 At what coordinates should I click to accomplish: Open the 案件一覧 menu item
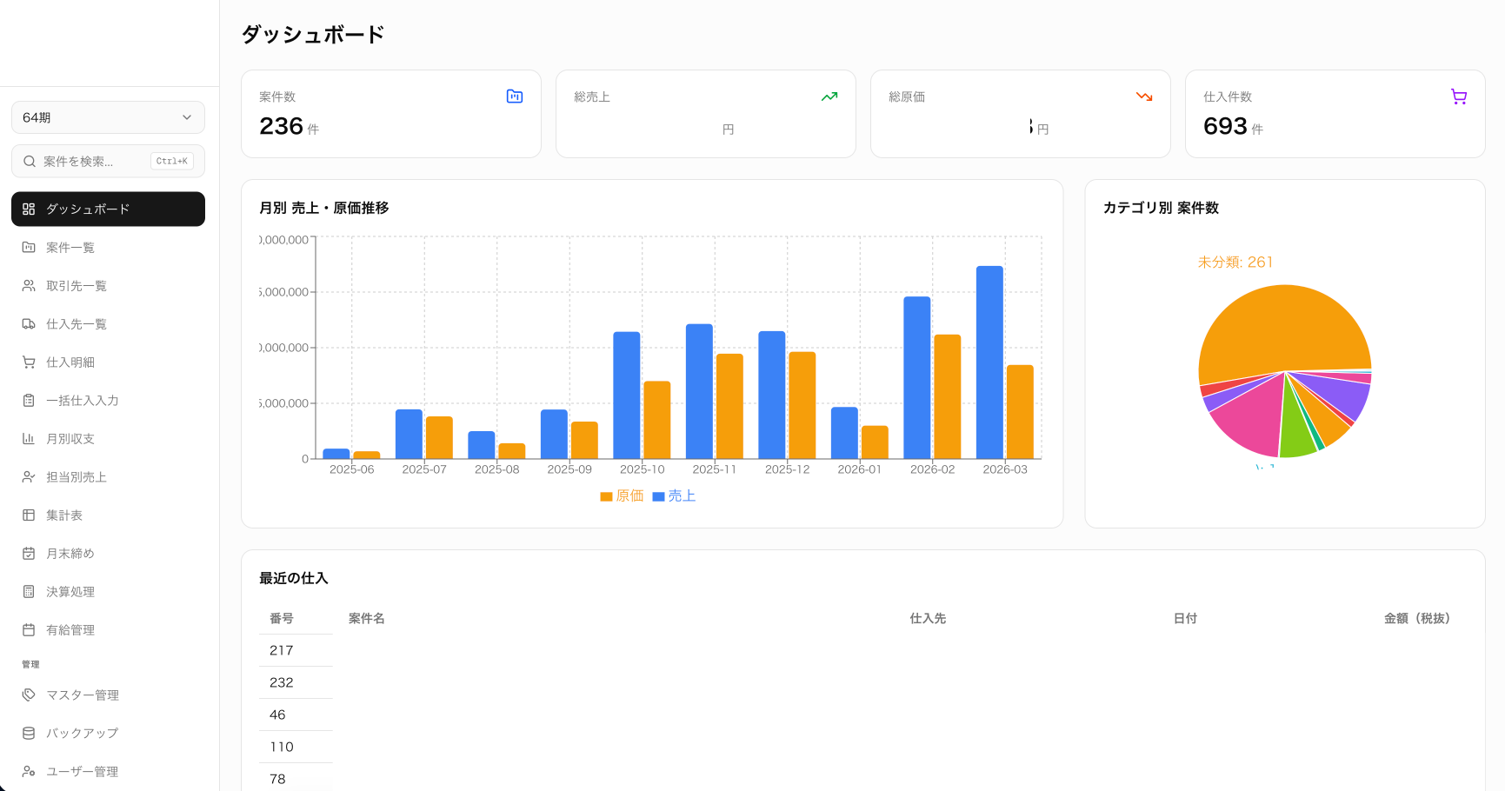point(108,247)
